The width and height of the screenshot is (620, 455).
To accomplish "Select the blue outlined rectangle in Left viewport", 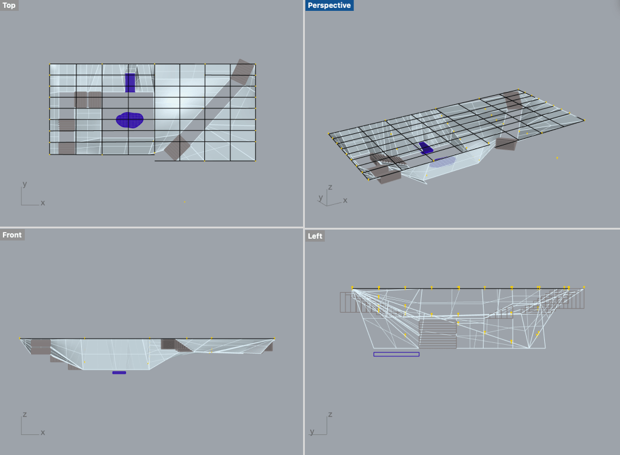I will (396, 354).
